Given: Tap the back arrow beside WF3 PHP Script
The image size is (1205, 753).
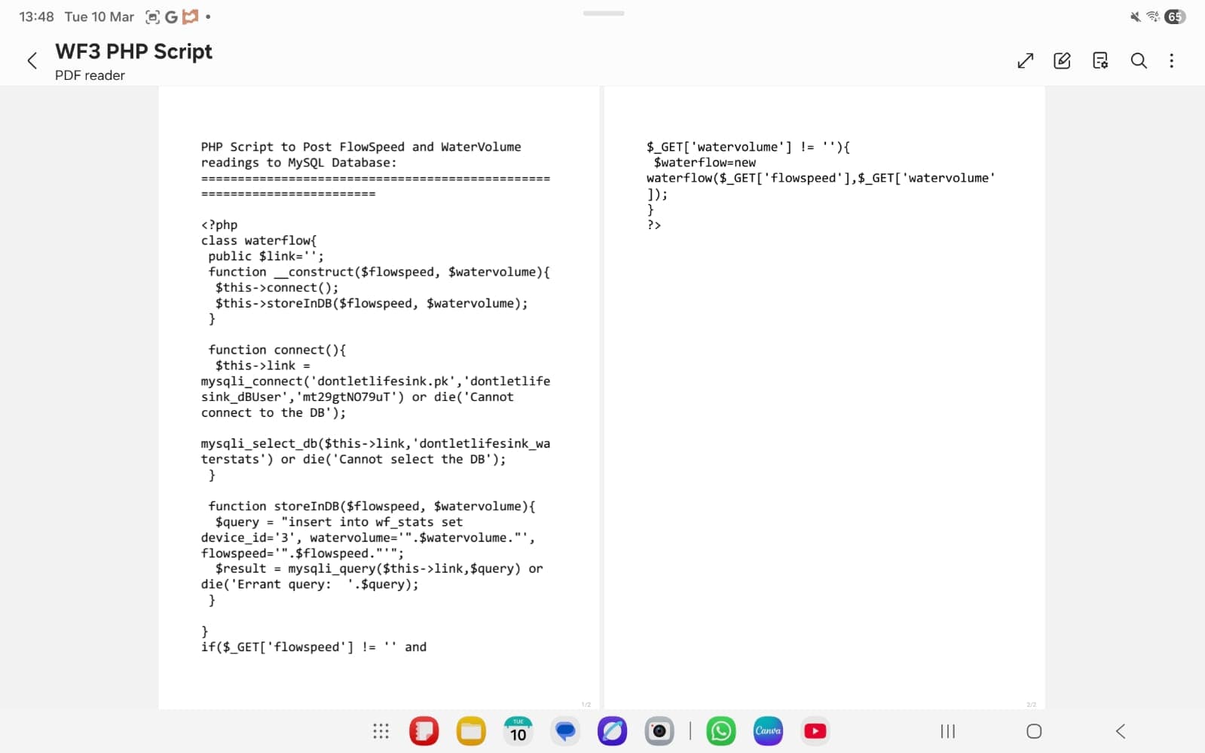Looking at the screenshot, I should point(32,61).
